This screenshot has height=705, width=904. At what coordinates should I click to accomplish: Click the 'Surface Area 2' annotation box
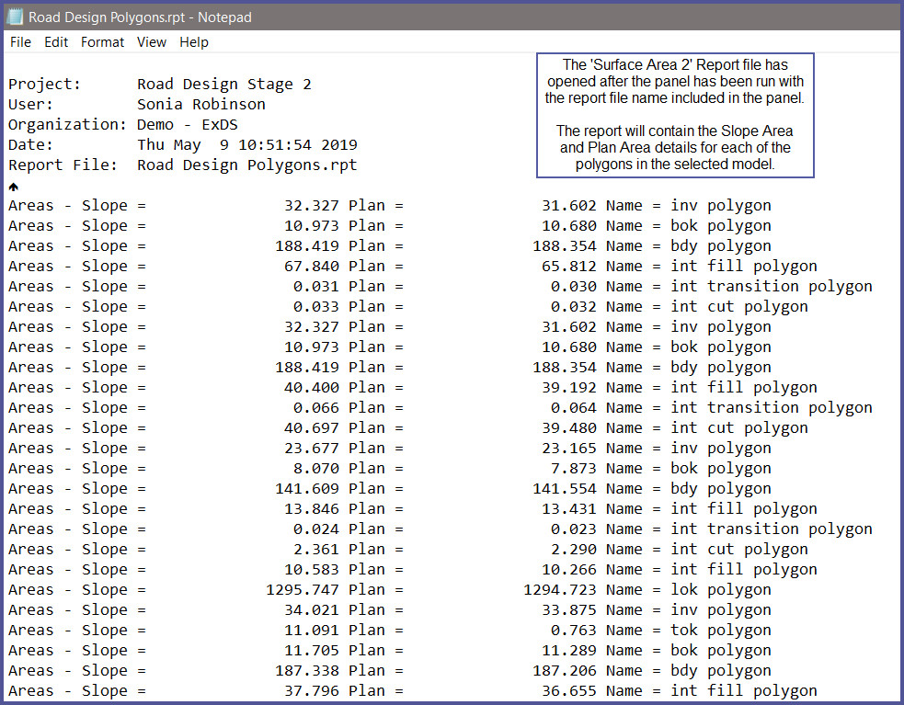[675, 115]
